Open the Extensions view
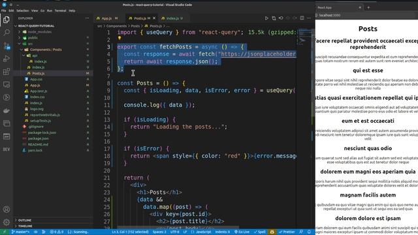The width and height of the screenshot is (418, 235). coord(7,71)
